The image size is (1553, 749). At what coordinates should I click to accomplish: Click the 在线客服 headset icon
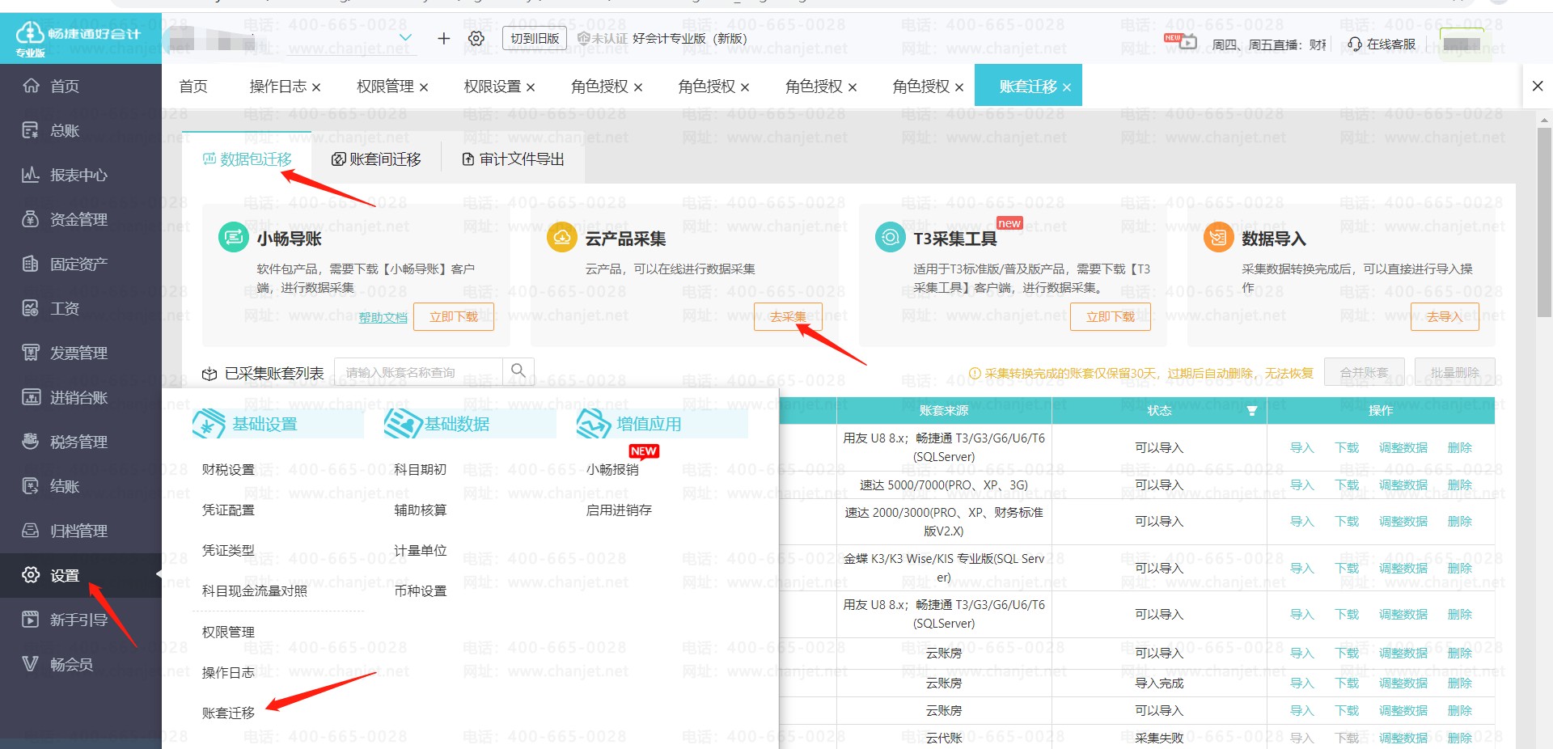click(x=1355, y=44)
